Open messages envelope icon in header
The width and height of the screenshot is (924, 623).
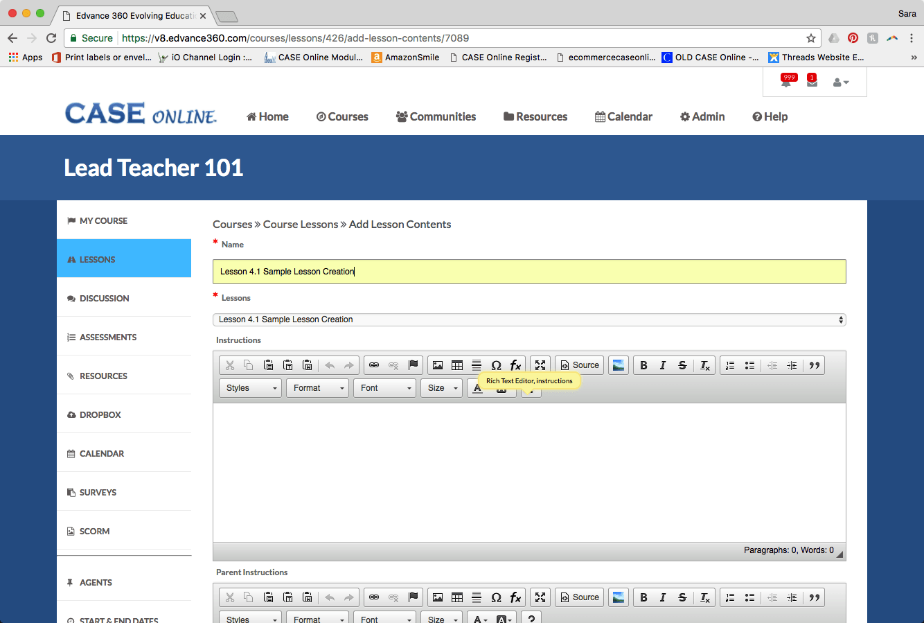[812, 82]
